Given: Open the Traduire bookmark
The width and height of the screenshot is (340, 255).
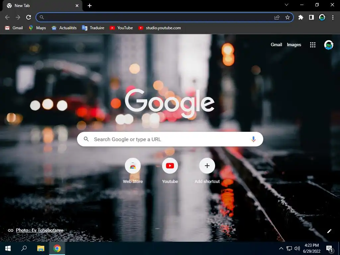Looking at the screenshot, I should tap(93, 28).
